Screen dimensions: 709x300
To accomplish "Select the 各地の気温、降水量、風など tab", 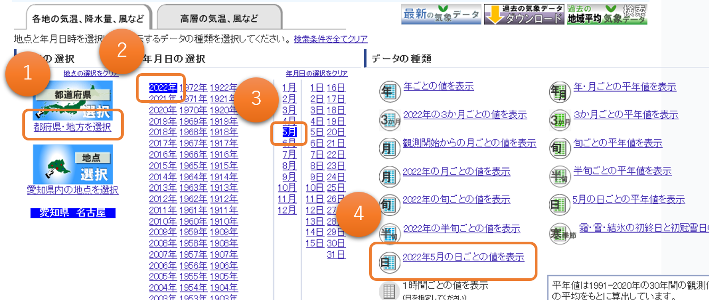I will tap(88, 19).
